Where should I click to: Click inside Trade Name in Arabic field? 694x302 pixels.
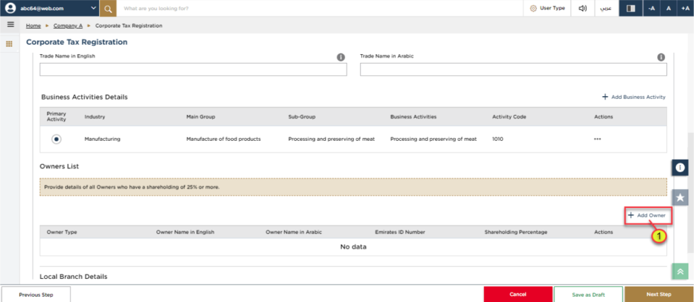(513, 70)
